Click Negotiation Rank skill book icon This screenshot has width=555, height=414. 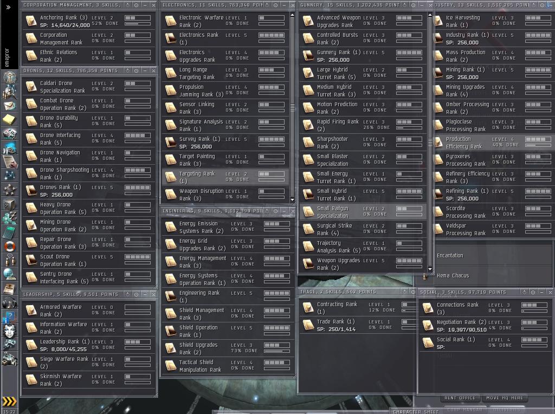(x=428, y=326)
